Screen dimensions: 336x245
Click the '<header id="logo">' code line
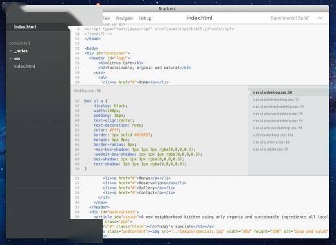pos(109,58)
